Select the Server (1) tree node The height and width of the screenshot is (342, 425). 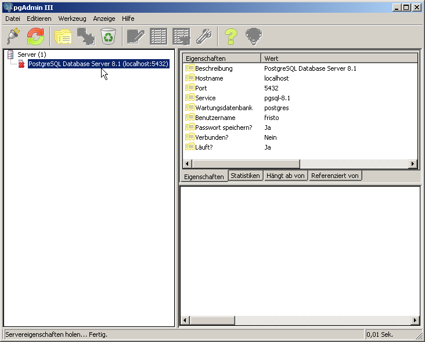32,54
